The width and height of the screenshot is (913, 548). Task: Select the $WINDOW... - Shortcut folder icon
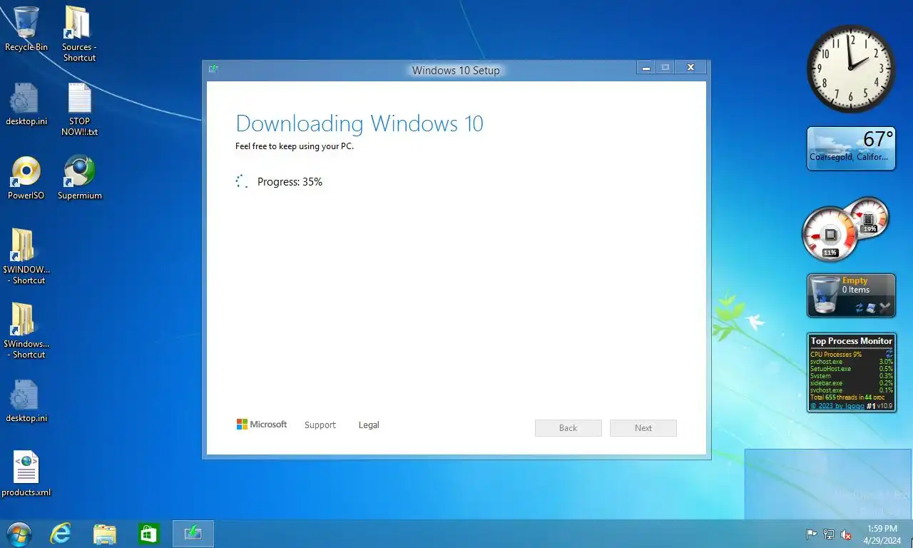[26, 257]
